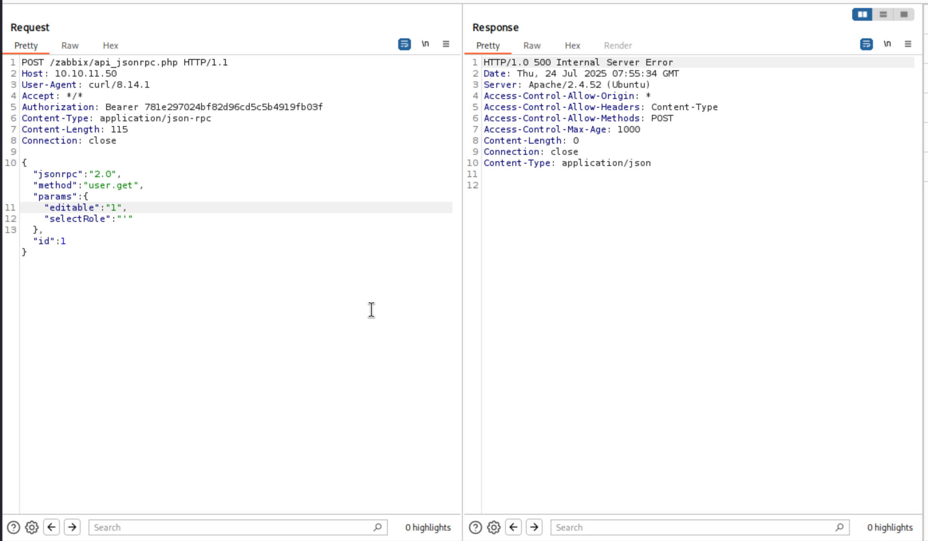Screen dimensions: 928x541
Task: Switch Response view to Hex tab
Action: pos(573,45)
